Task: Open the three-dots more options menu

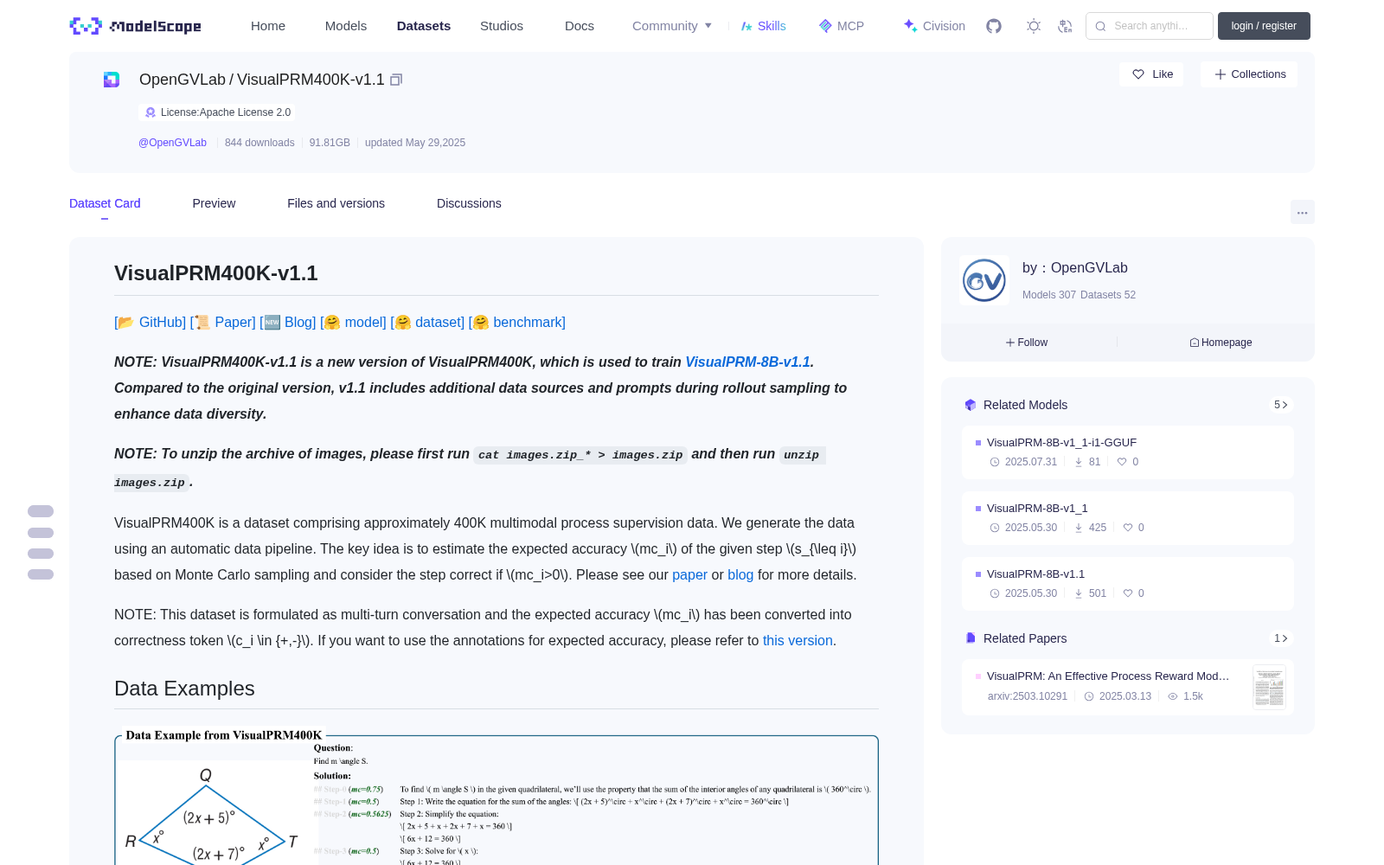Action: coord(1302,212)
